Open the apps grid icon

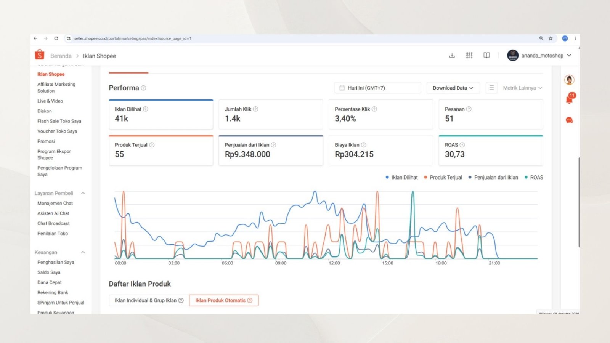click(469, 56)
